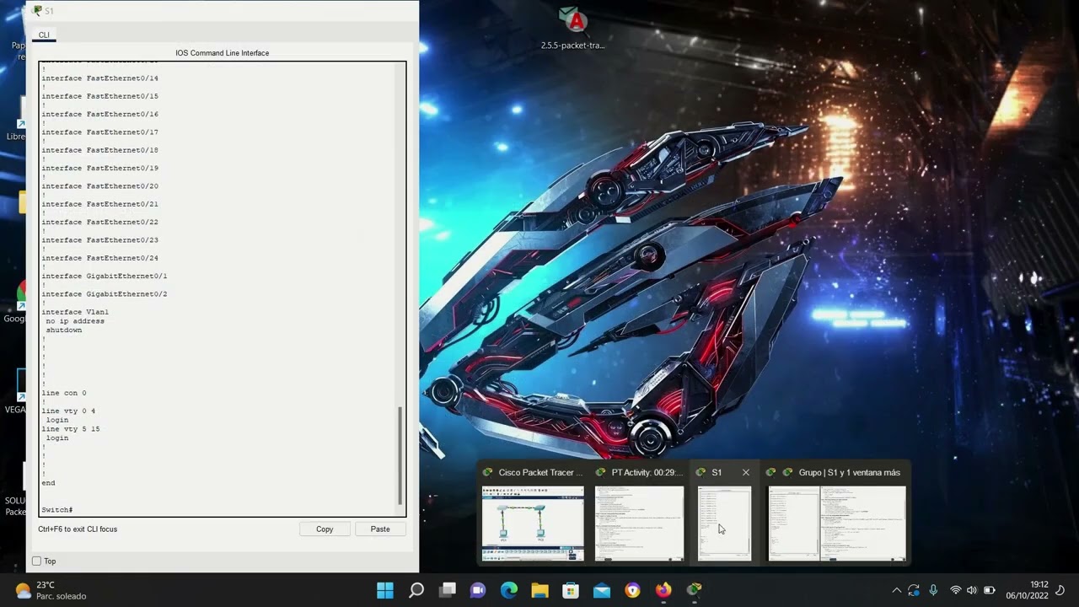Close the S1 preview in the taskbar popup
Screen dimensions: 1079x607
click(x=745, y=473)
